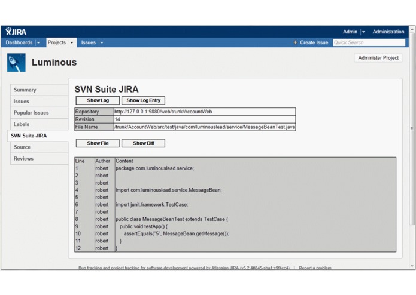Click the Repository label cell
The height and width of the screenshot is (295, 416).
pyautogui.click(x=94, y=112)
